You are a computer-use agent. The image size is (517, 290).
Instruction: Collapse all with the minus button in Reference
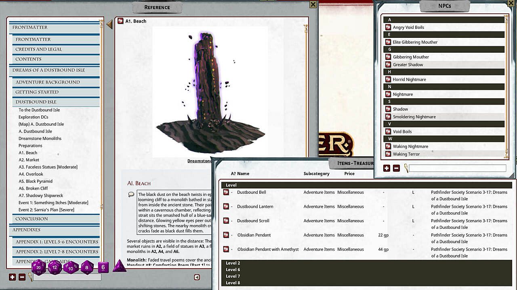click(22, 277)
